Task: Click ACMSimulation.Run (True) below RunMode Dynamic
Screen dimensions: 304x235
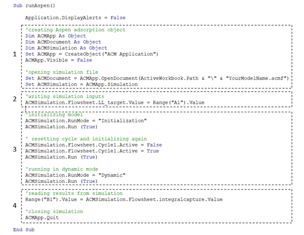Action: tap(61, 181)
